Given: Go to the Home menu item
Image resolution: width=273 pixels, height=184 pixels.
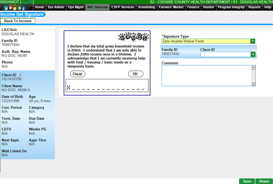Looking at the screenshot, I should click(x=40, y=7).
